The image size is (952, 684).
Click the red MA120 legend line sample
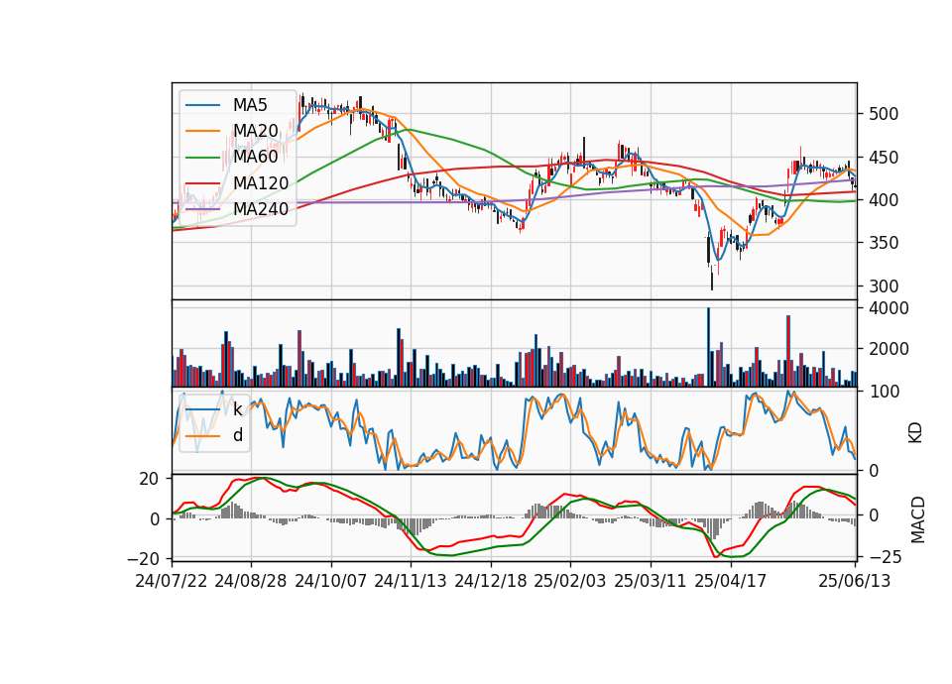point(202,183)
